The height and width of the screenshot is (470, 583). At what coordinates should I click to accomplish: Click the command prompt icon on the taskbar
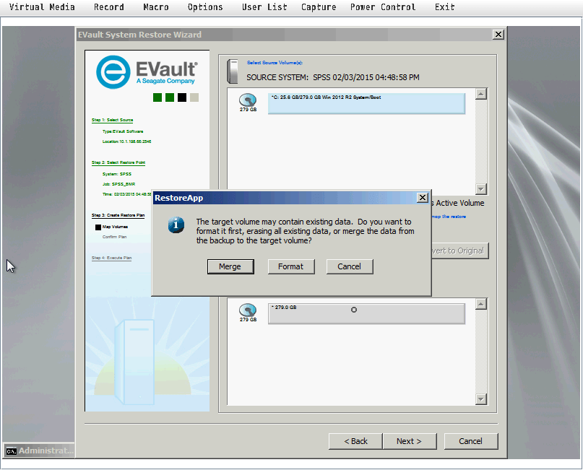11,451
